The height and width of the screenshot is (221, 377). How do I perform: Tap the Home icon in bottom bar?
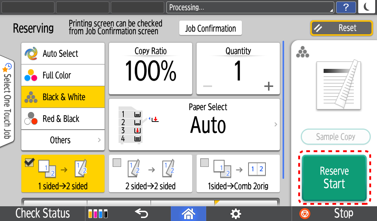point(188,214)
